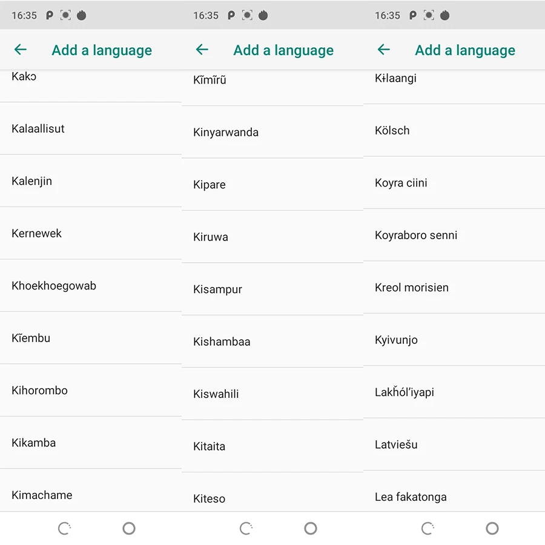Pick Lea fakatonga entry
Viewport: 545px width, 545px height.
pos(454,492)
